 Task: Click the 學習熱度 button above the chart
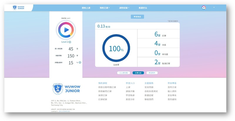coord(137,17)
